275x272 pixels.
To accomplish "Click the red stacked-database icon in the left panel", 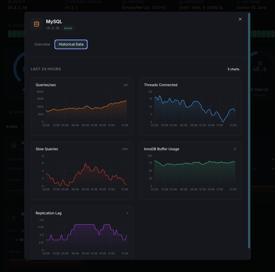I will [x=14, y=146].
